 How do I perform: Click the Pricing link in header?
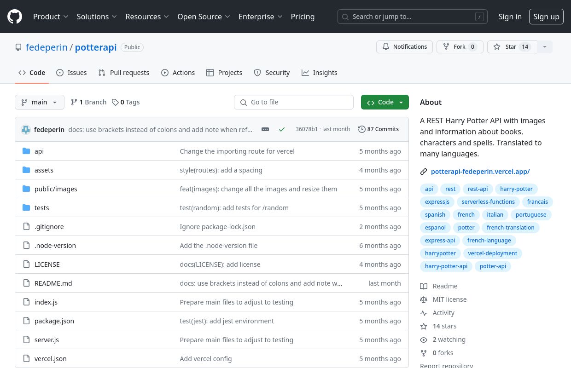[303, 17]
